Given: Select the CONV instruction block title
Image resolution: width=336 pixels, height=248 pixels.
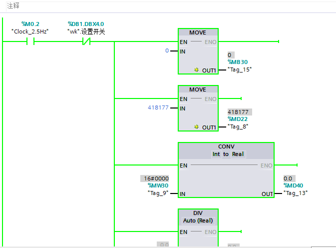Looking at the screenshot, I should [226, 146].
